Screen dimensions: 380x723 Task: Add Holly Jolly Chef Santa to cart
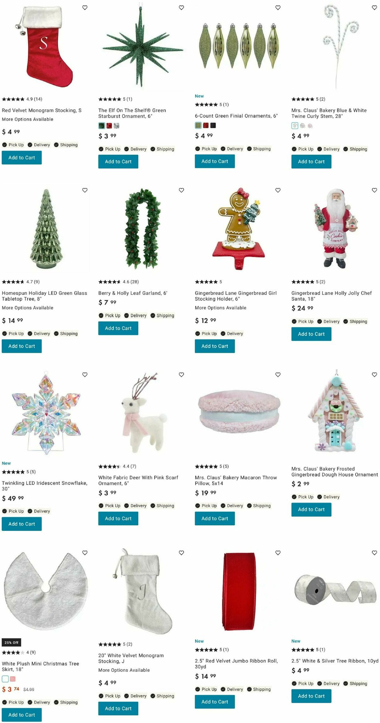point(311,334)
